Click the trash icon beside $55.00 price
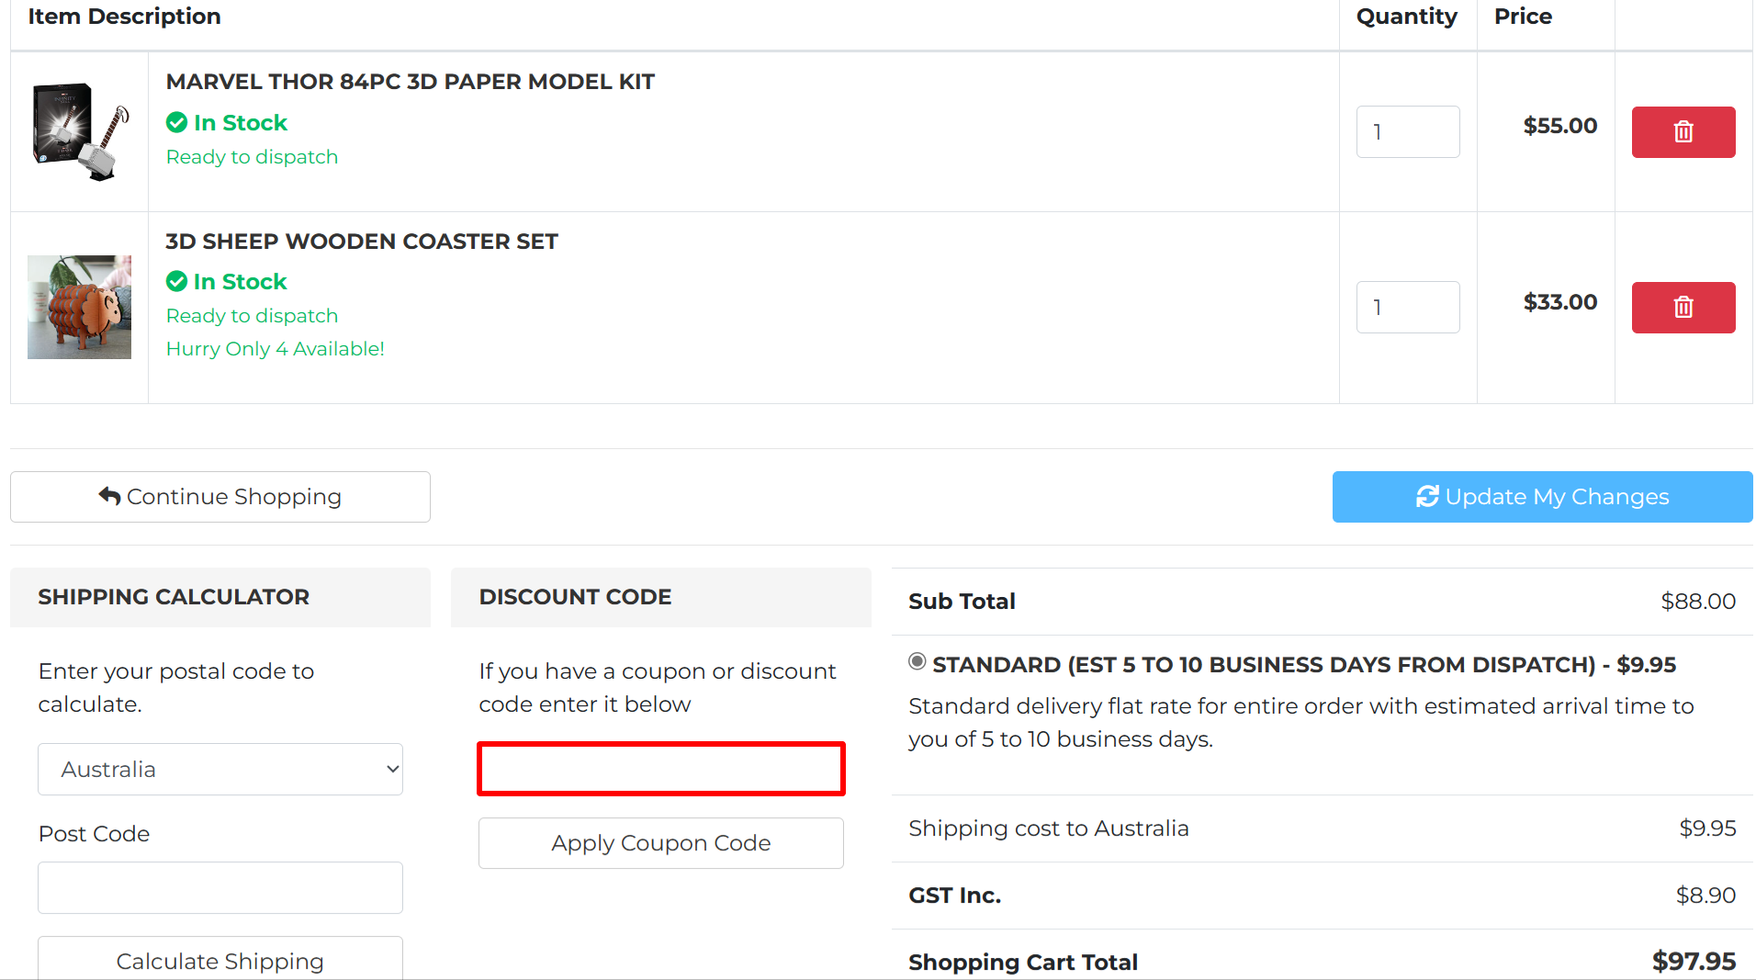 (x=1683, y=131)
